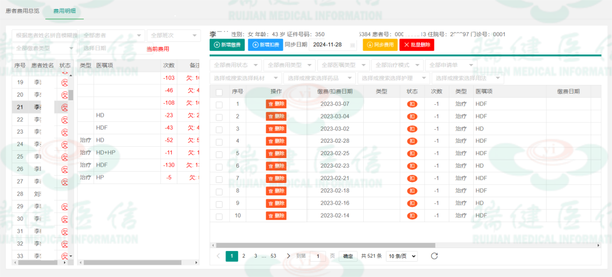Delete the 2023-02-23 fee record

[x=276, y=166]
